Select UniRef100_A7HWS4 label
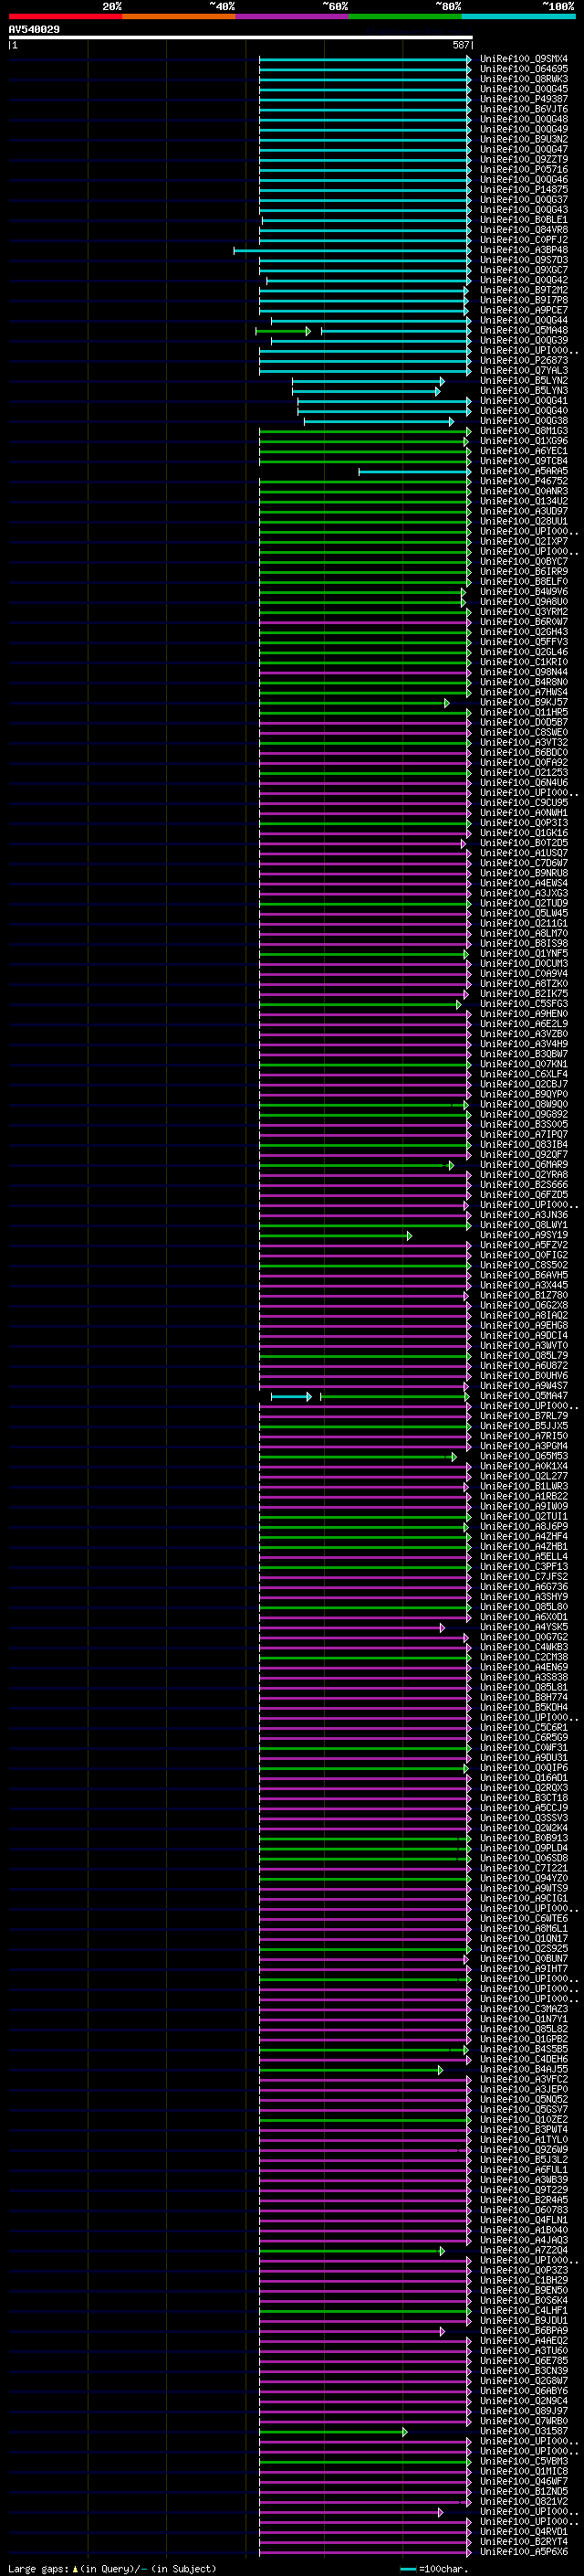Viewport: 584px width, 2576px height. 524,693
